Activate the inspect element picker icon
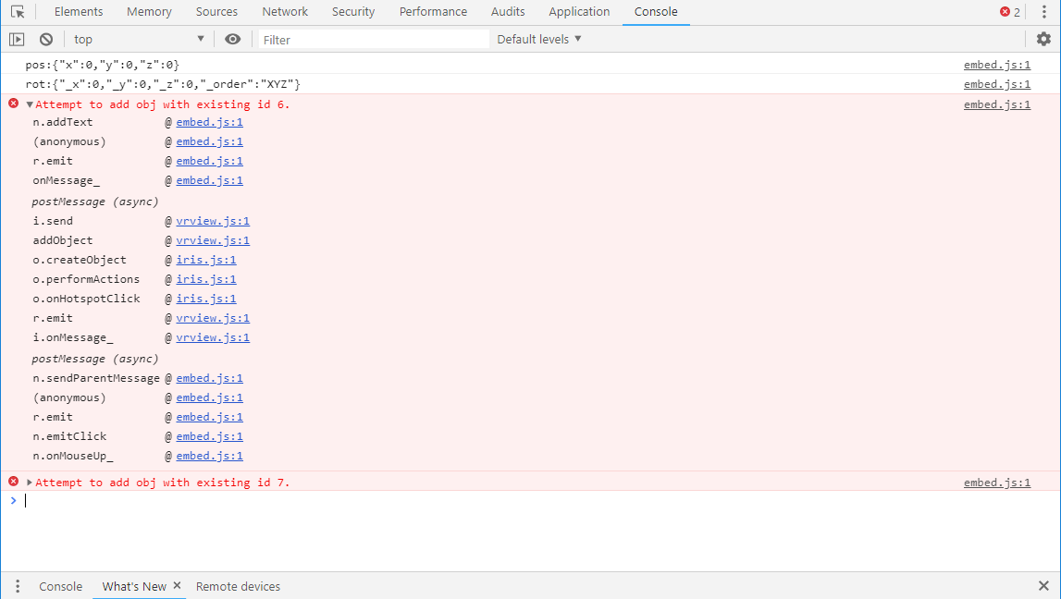The width and height of the screenshot is (1061, 599). click(x=18, y=12)
